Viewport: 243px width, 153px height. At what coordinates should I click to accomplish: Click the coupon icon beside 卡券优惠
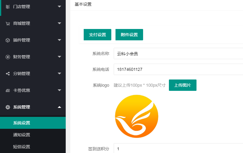(8, 91)
